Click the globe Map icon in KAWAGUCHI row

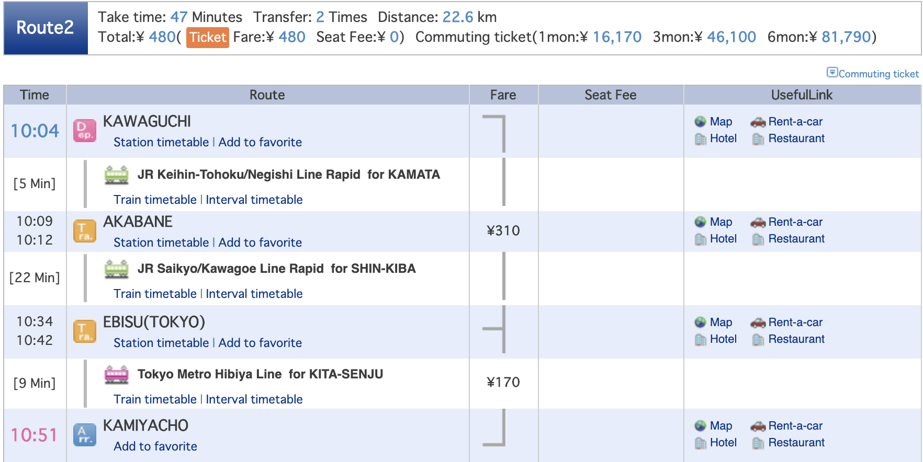click(x=701, y=122)
